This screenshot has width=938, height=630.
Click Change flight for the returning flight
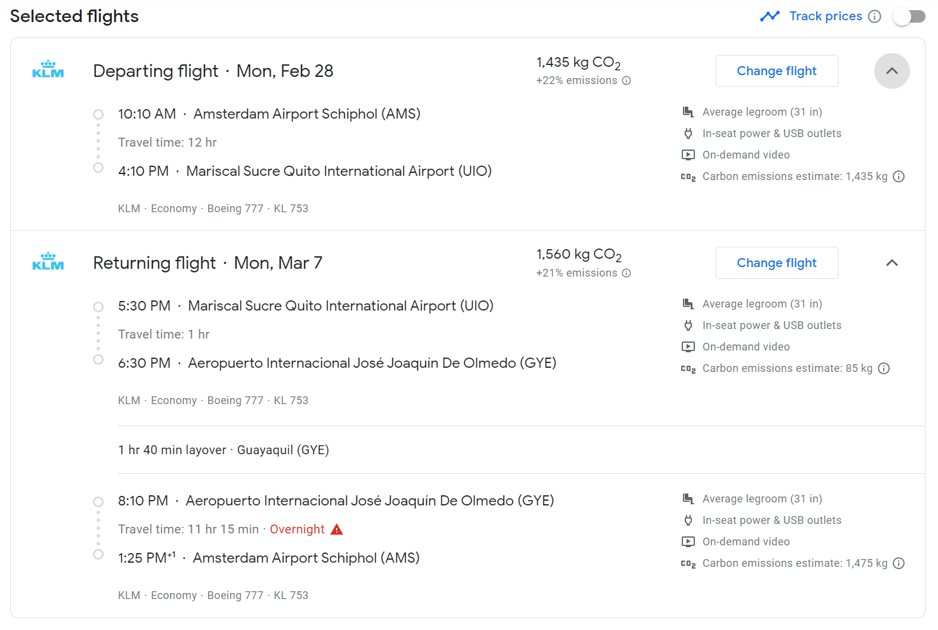(x=777, y=263)
